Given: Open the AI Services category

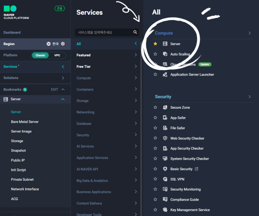Looking at the screenshot, I should [107, 146].
